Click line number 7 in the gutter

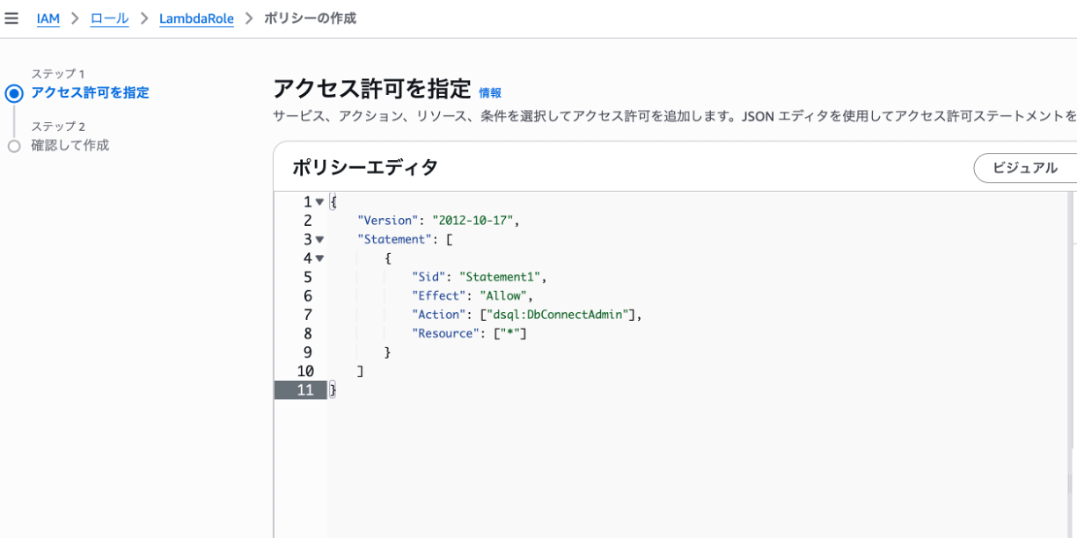308,315
